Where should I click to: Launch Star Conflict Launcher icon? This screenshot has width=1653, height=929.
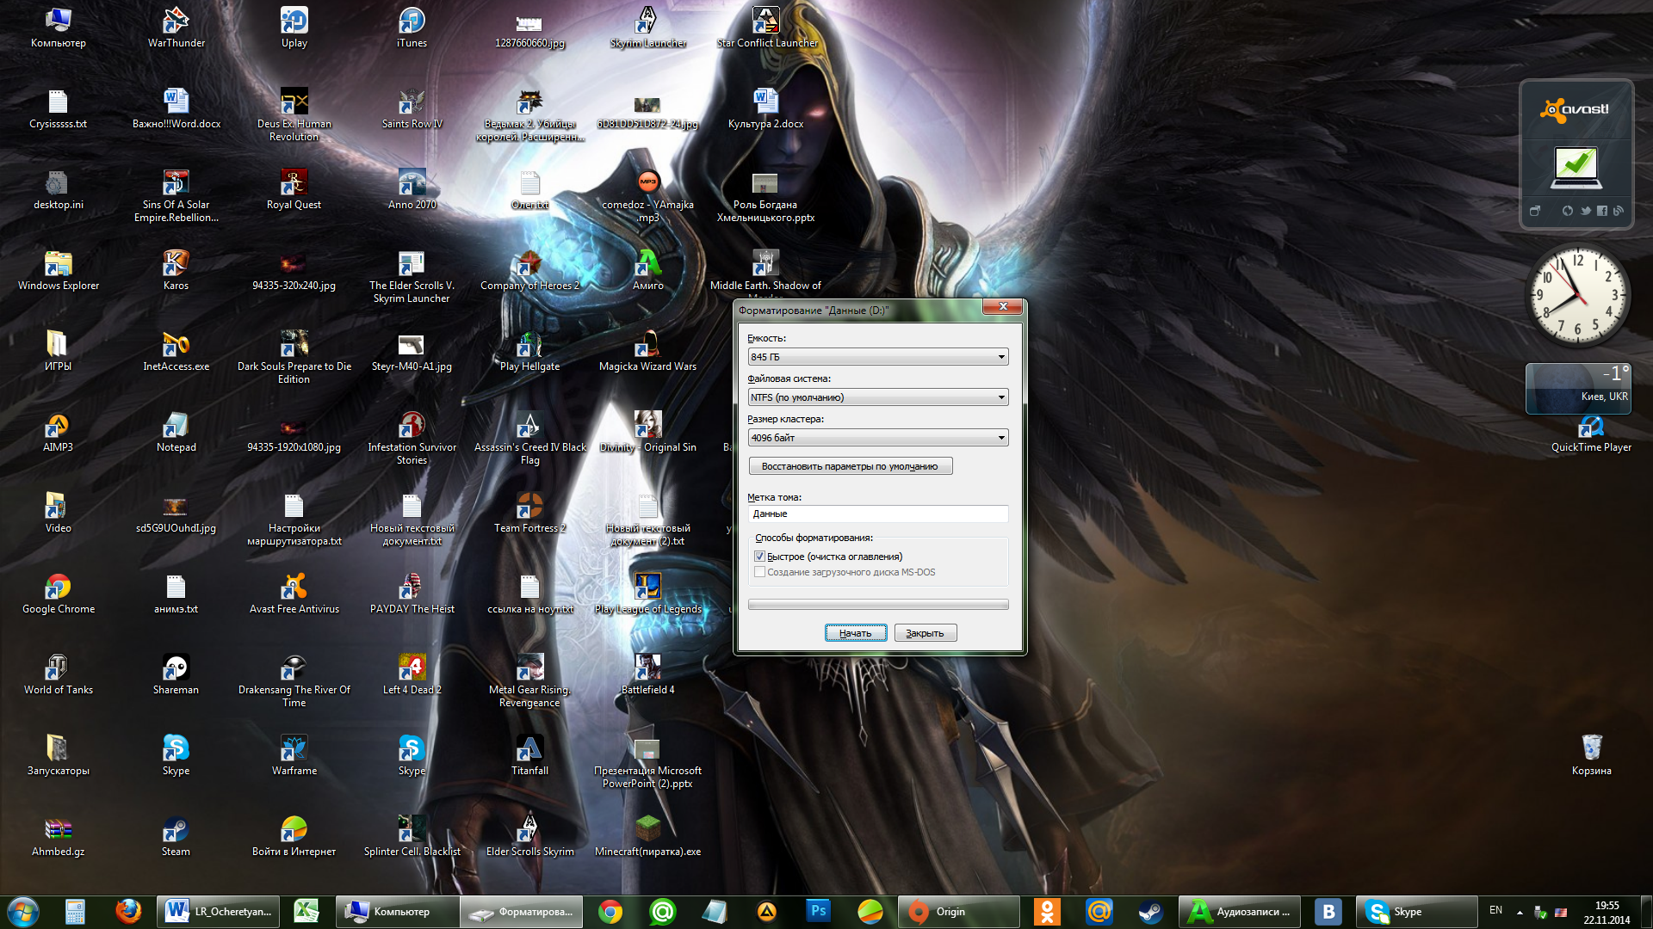tap(766, 28)
